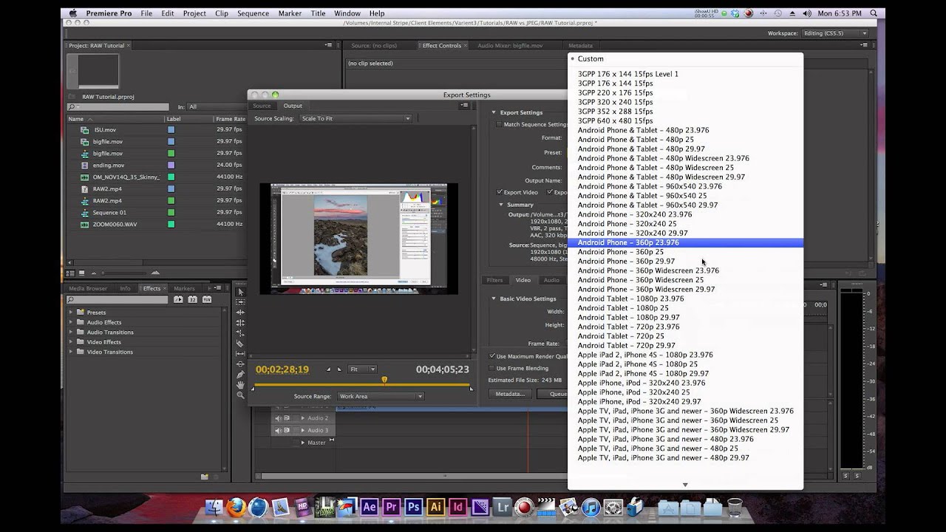Viewport: 946px width, 532px height.
Task: Filter by YUV effects icon
Action: tap(206, 299)
